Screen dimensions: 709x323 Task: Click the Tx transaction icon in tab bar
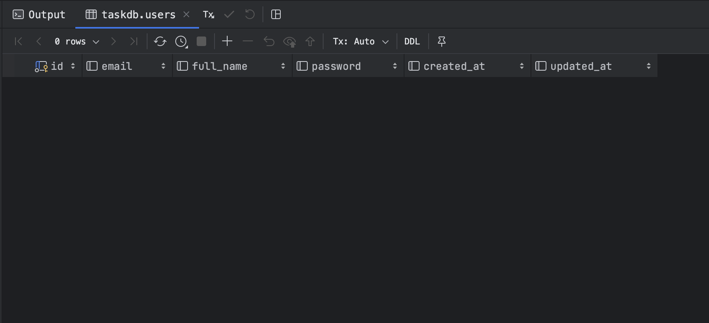(x=209, y=15)
